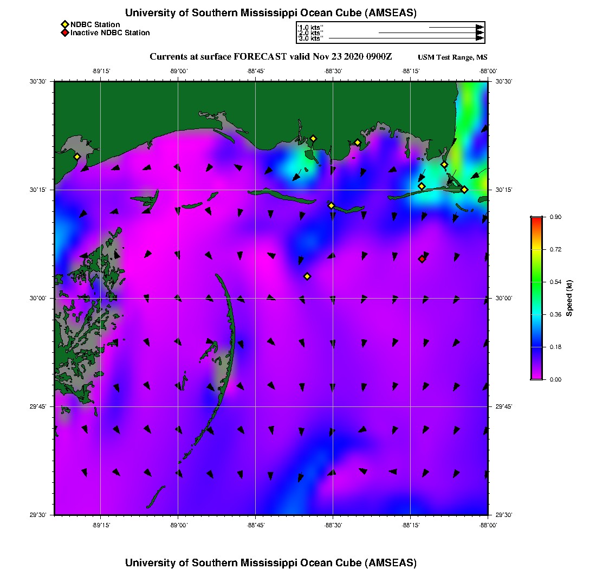Click the easternmost yellow NDBC station marker

pos(464,190)
